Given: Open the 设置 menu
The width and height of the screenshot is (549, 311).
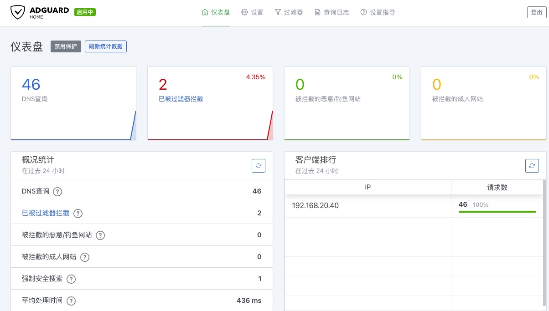Looking at the screenshot, I should [252, 13].
